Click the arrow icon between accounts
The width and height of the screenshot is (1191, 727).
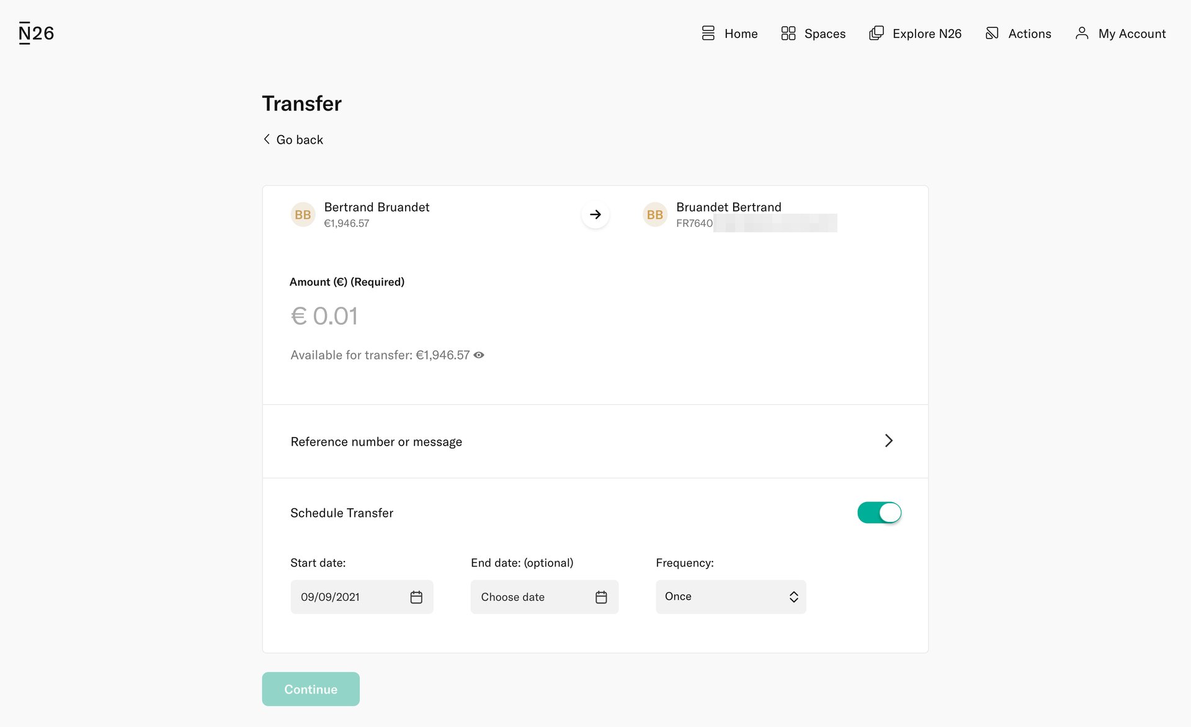595,214
